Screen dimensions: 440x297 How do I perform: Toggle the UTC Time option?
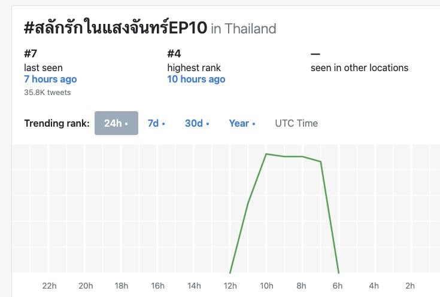point(296,123)
